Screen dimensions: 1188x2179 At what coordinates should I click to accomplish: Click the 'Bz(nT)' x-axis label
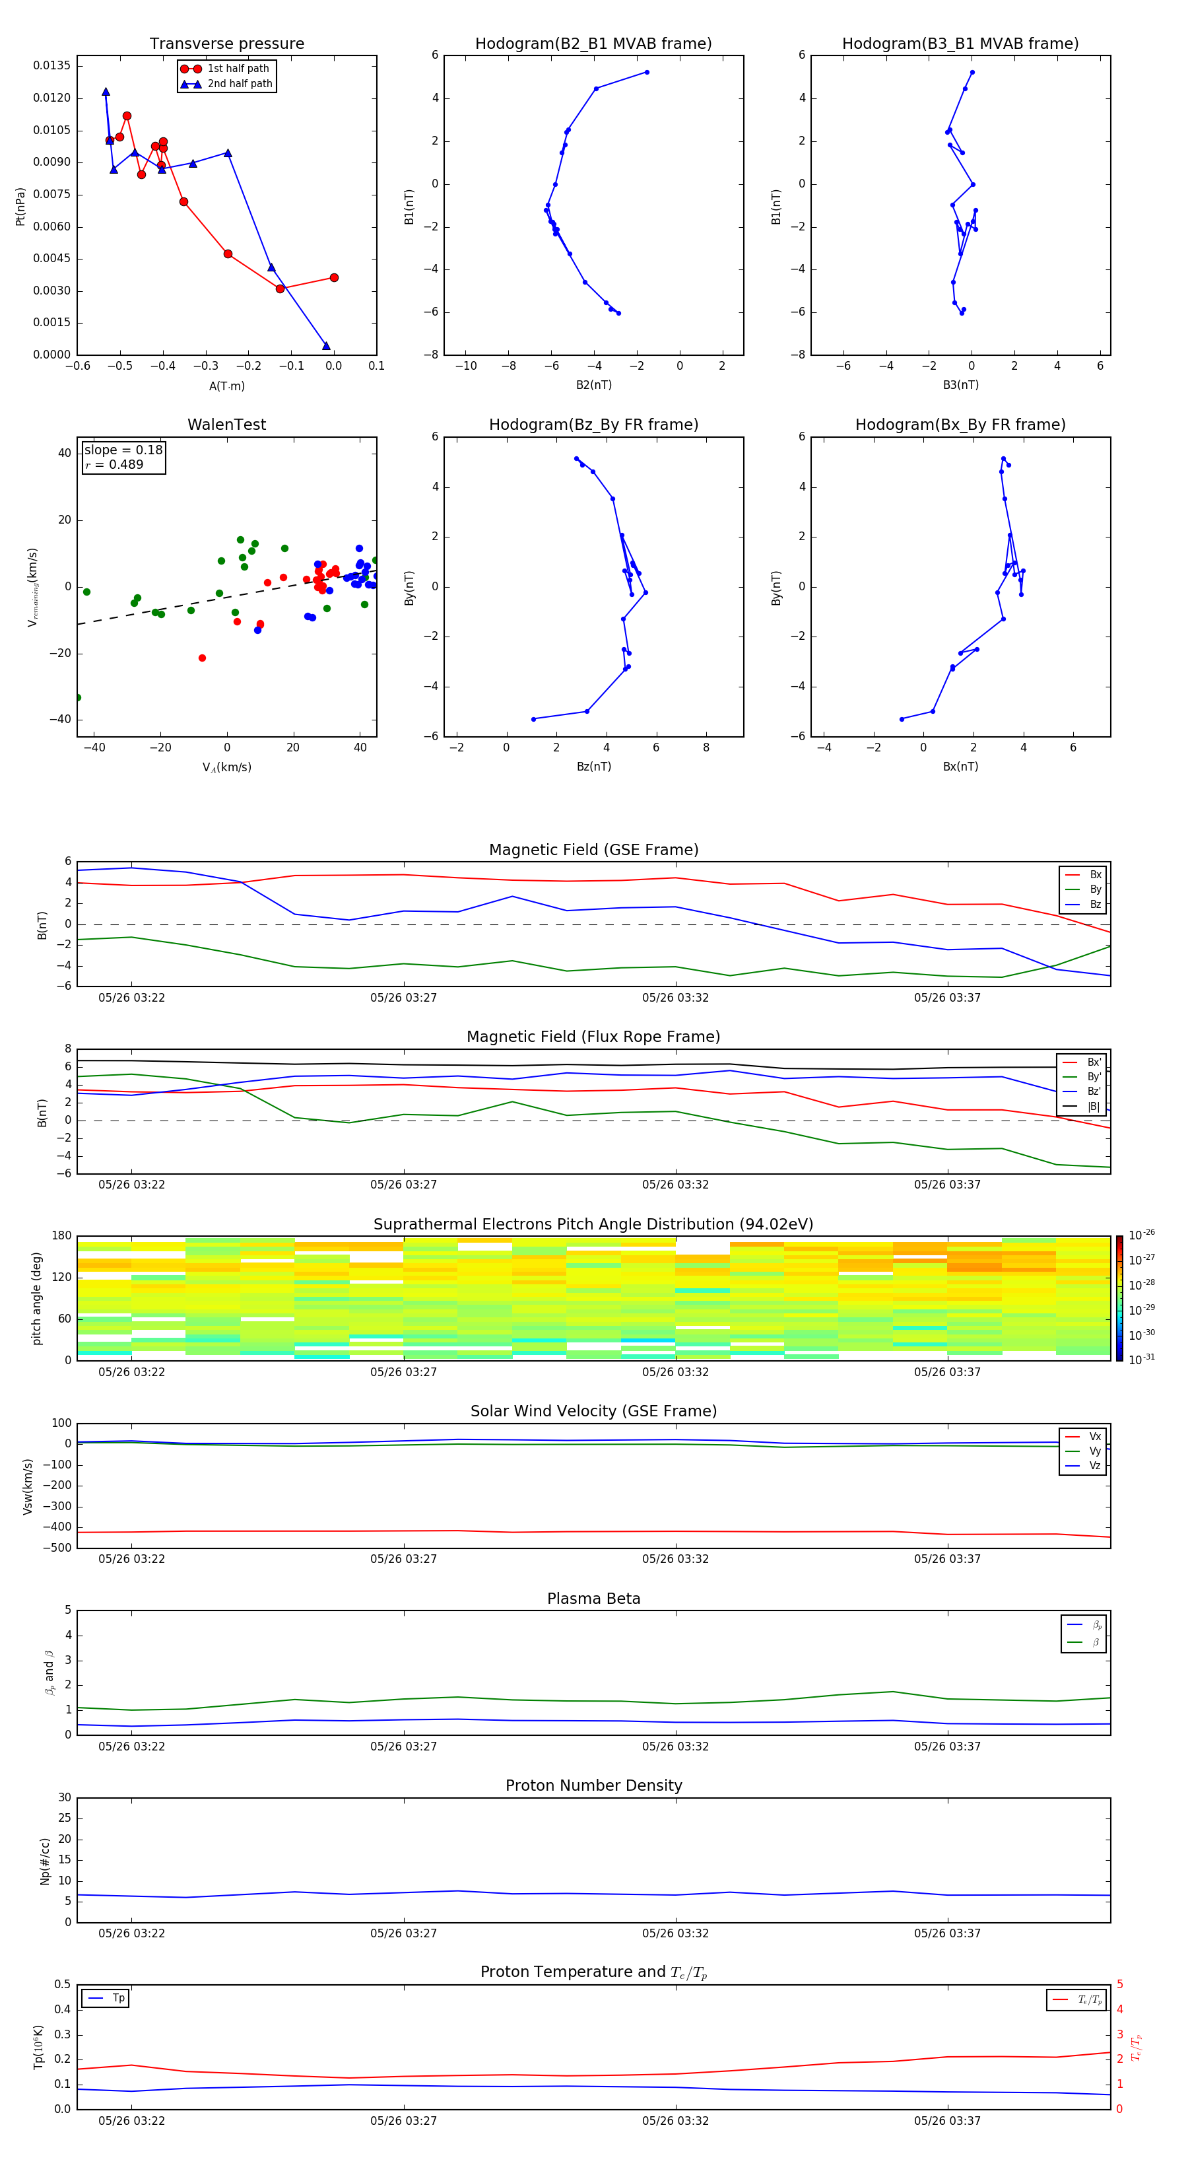(x=593, y=767)
